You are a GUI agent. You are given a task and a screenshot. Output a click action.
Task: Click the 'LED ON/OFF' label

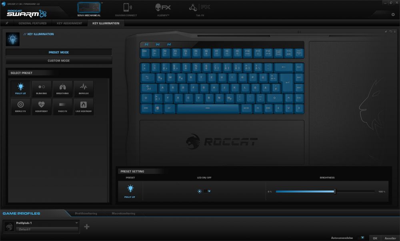[x=204, y=178]
